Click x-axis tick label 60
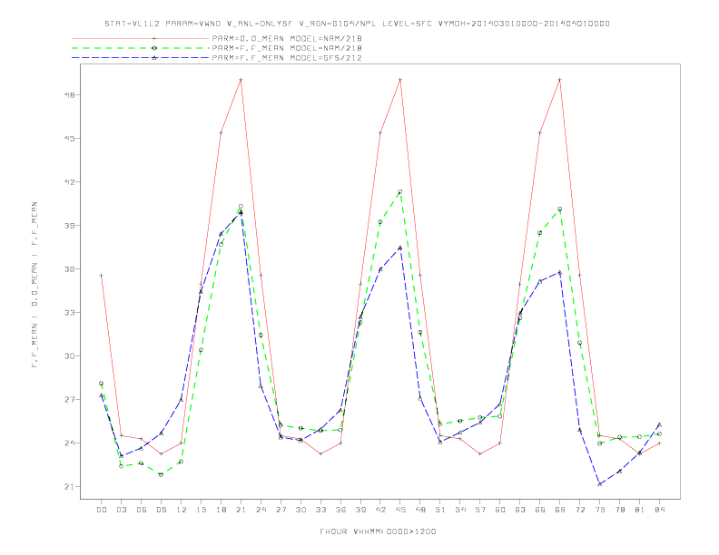 click(500, 510)
